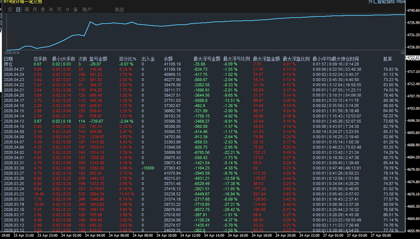420x239 pixels.
Task: Select the 2026.04.13 date row
Action: coord(14,121)
